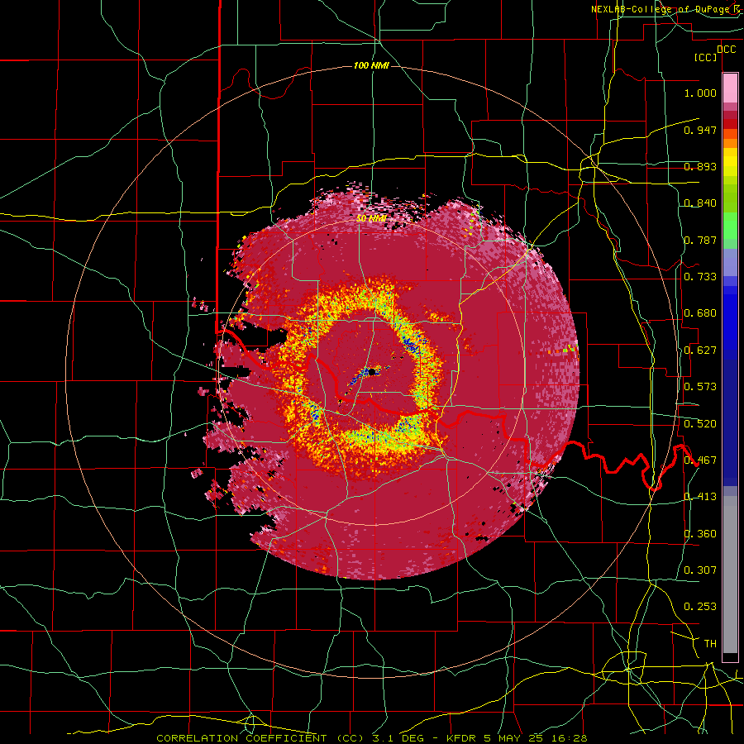Click the 100 NMI range ring label
744x744 pixels.
[371, 65]
